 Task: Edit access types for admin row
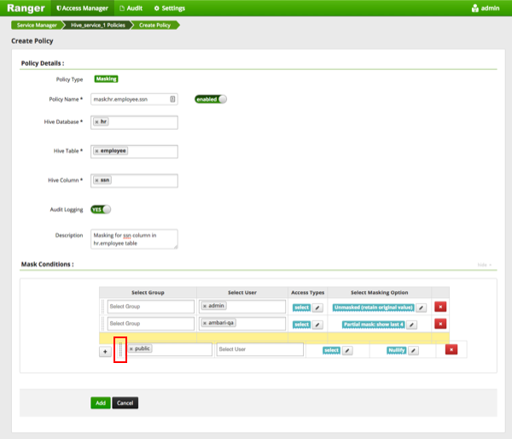tap(318, 307)
